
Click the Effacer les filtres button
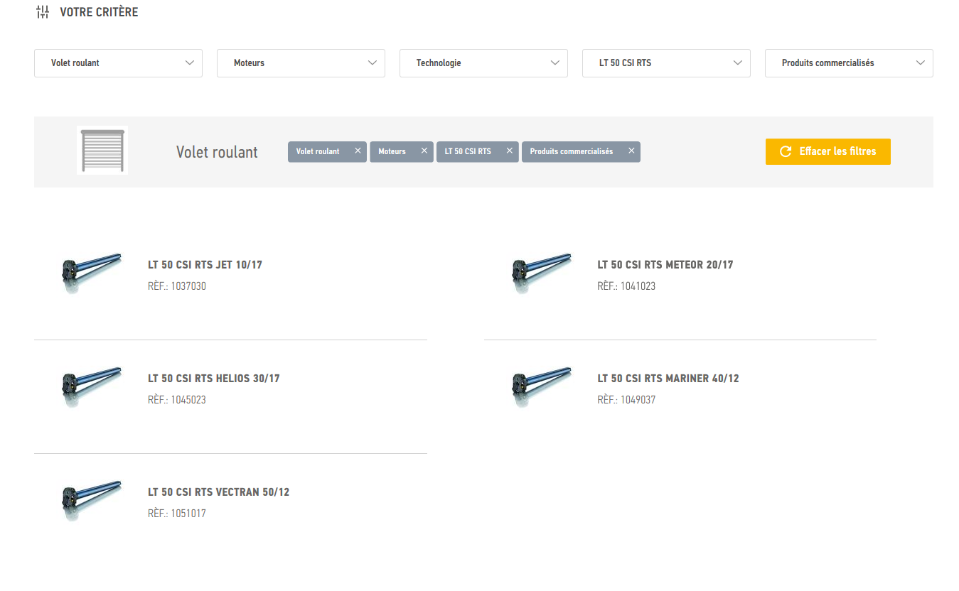[827, 151]
